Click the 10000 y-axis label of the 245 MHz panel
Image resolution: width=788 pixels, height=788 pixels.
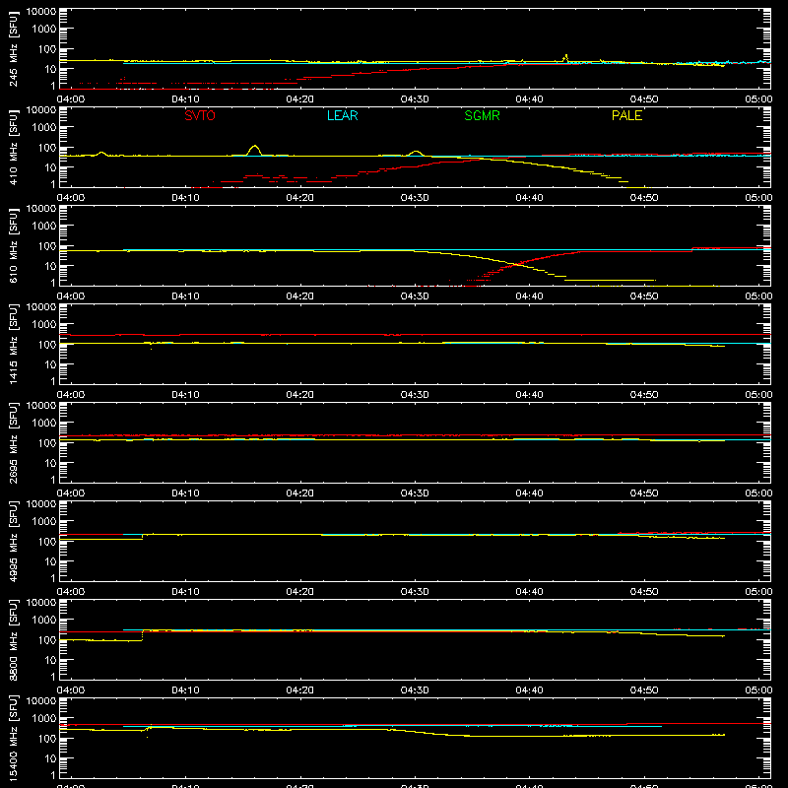[x=41, y=12]
